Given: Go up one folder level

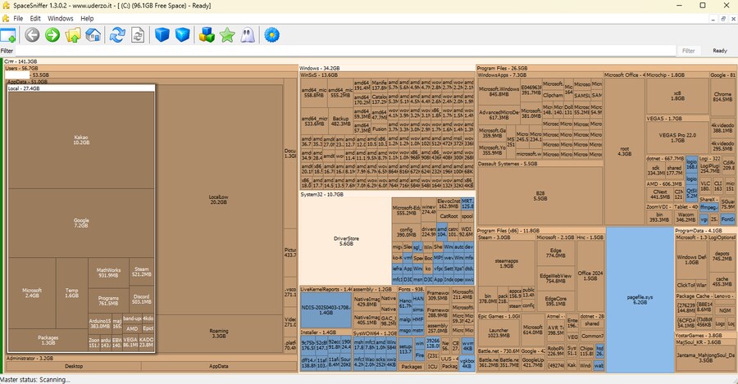Looking at the screenshot, I should [x=73, y=34].
